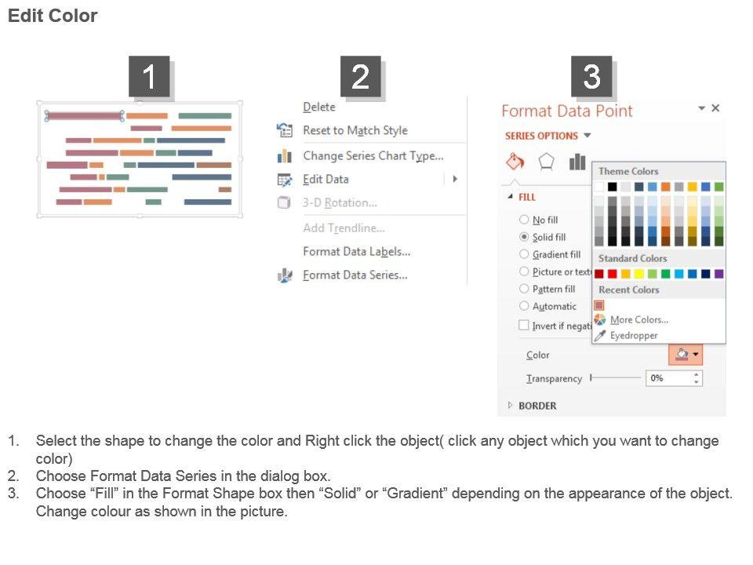The height and width of the screenshot is (565, 753).
Task: Choose Format Data Labels from context menu
Action: [x=356, y=252]
